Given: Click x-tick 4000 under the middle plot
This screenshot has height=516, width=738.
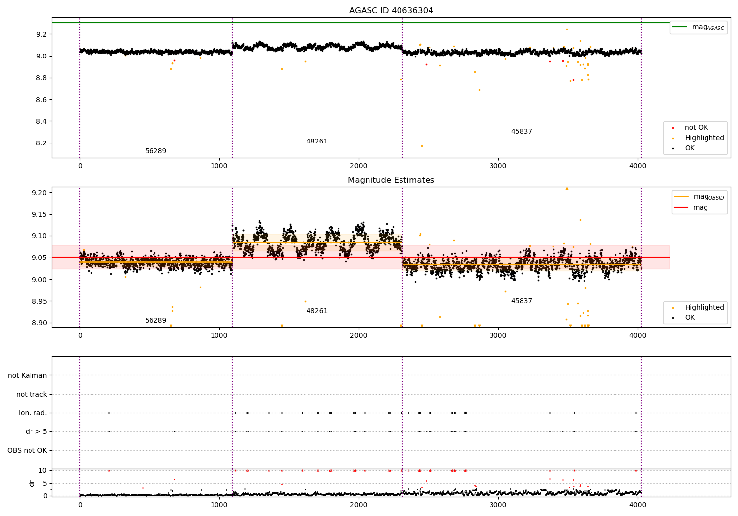Looking at the screenshot, I should 638,336.
